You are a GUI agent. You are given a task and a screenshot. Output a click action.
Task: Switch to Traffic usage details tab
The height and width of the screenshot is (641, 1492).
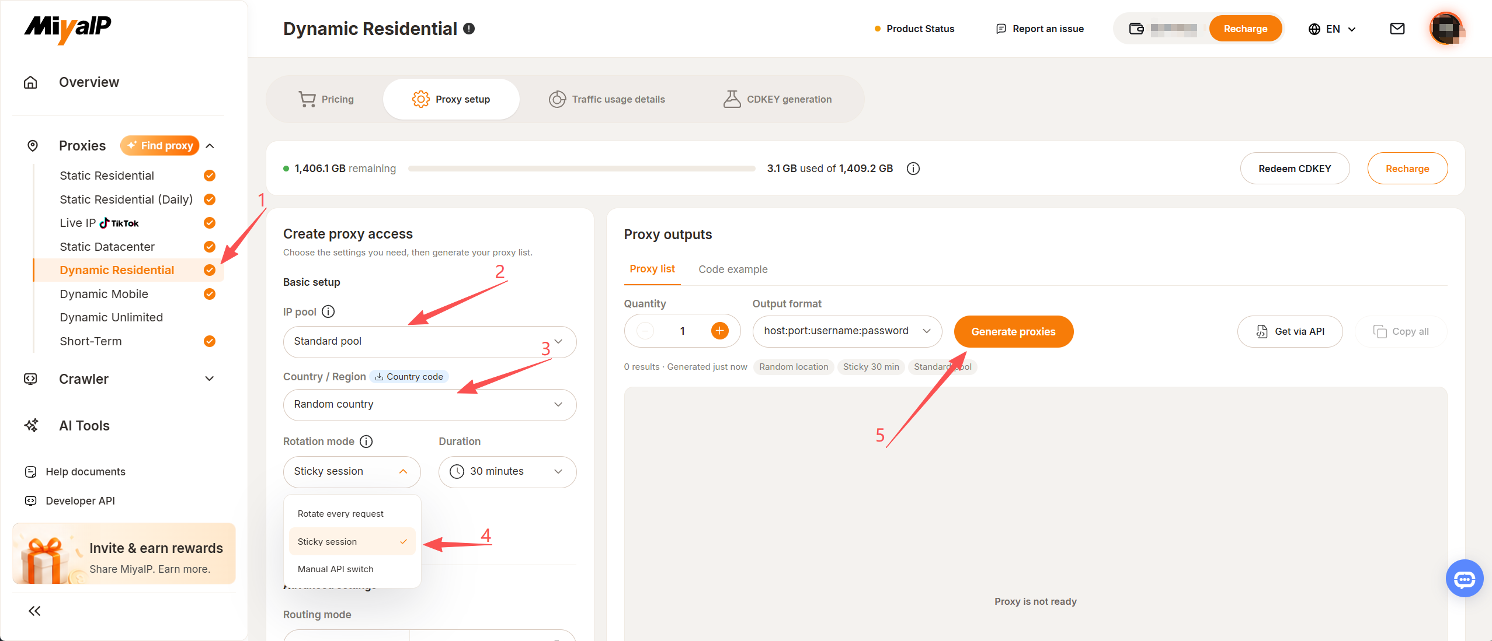[607, 99]
